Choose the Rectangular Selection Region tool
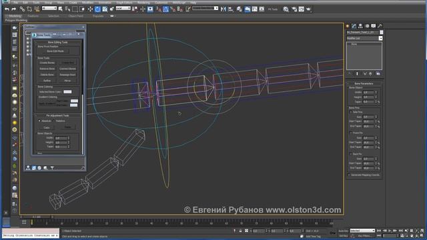The image size is (427, 240). coord(75,9)
